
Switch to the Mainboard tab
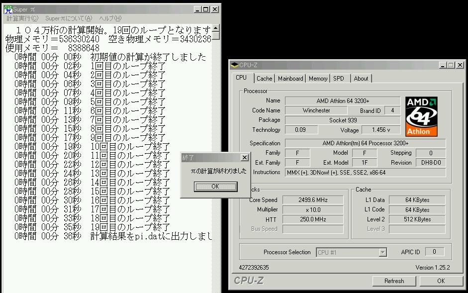(290, 79)
